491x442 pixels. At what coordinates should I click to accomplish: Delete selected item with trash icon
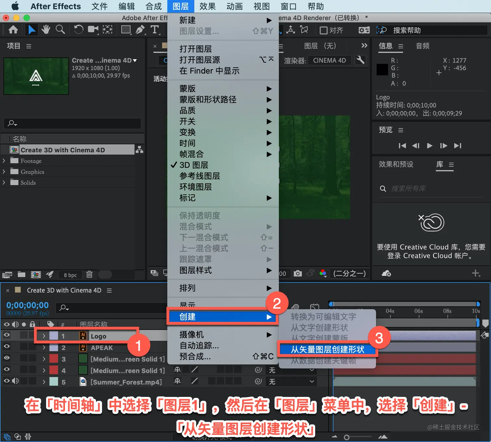coord(89,275)
